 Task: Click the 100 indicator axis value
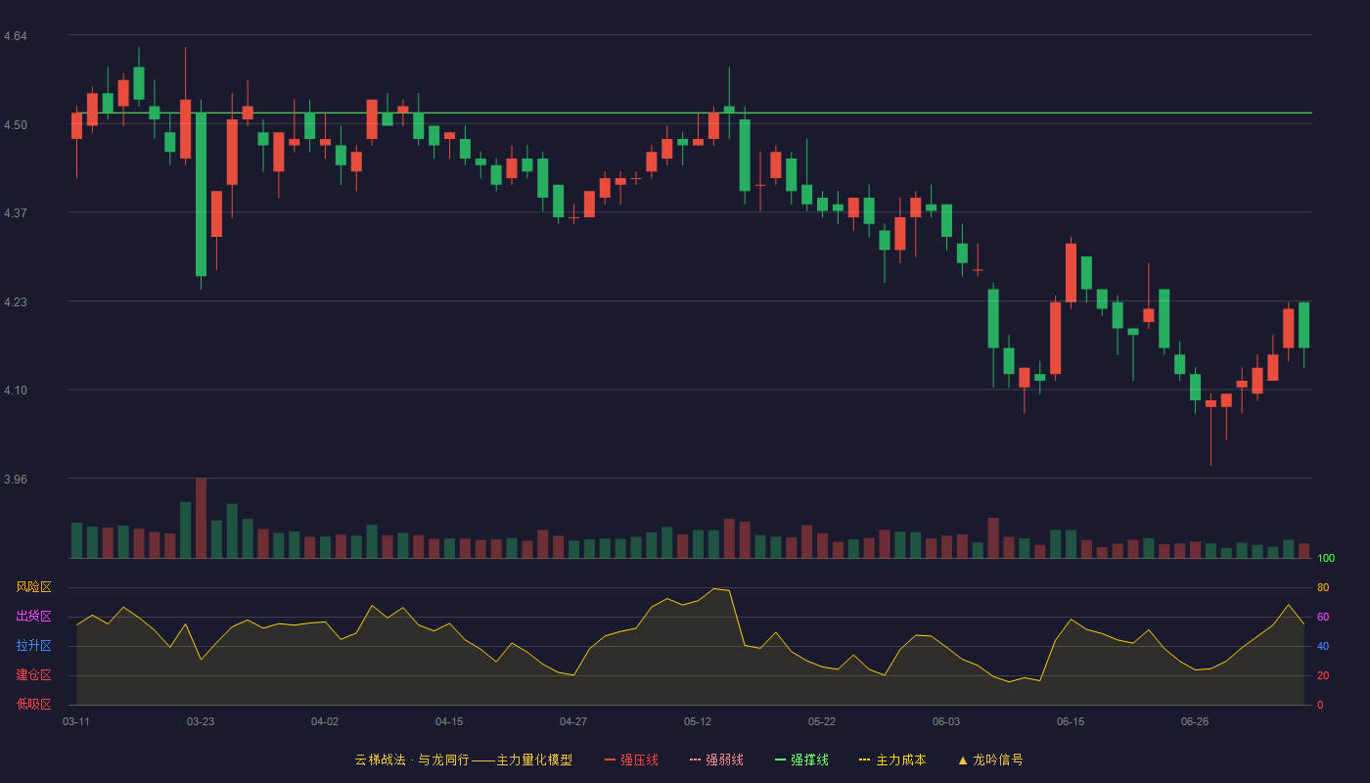tap(1326, 558)
